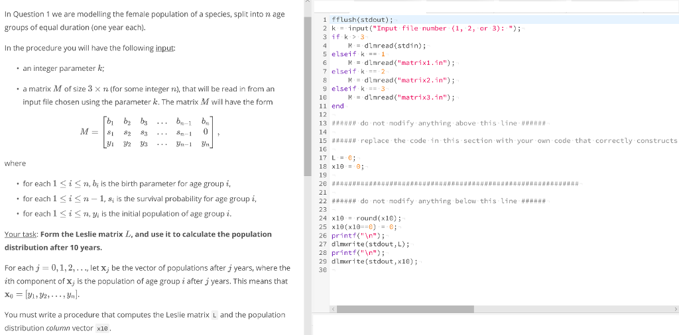The image size is (679, 335).
Task: Click the up arrow of the instructions scrollbar
Action: click(308, 2)
